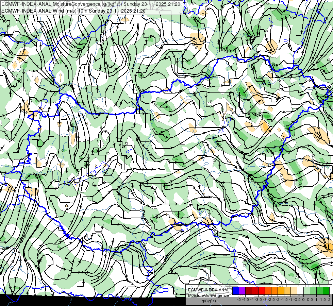The width and height of the screenshot is (333, 306).
Task: Click the '-3.5' tick label on the legend scale
Action: [258, 300]
